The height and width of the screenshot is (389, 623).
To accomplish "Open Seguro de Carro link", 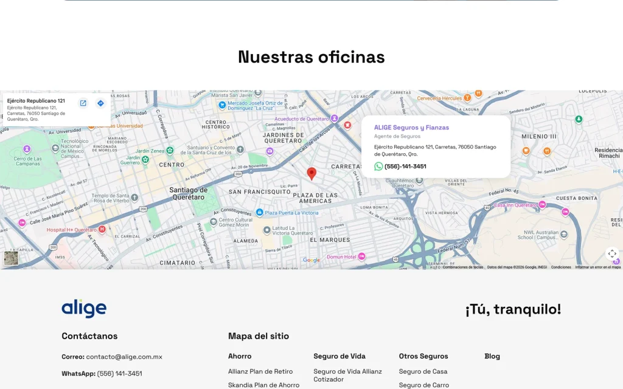I will [x=424, y=385].
